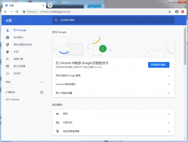Select 隐私设置和安全性 in the sidebar
This screenshot has width=188, height=142.
pyautogui.click(x=23, y=45)
